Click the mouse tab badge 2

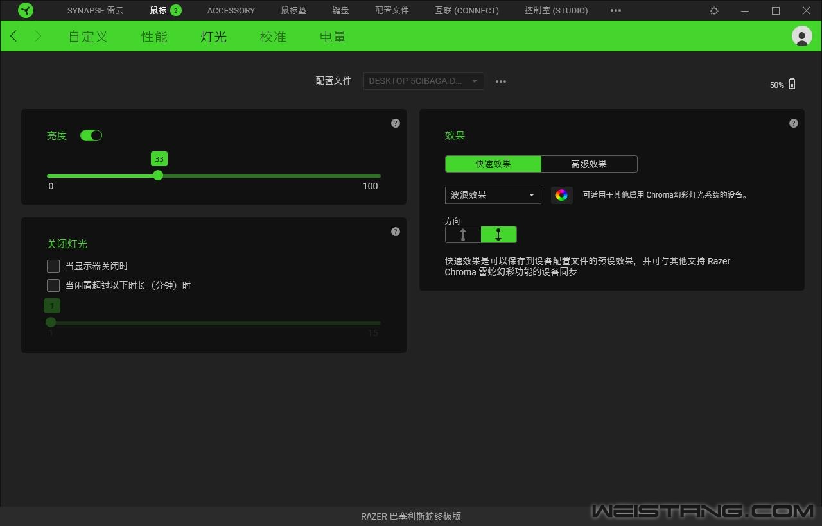pos(176,10)
